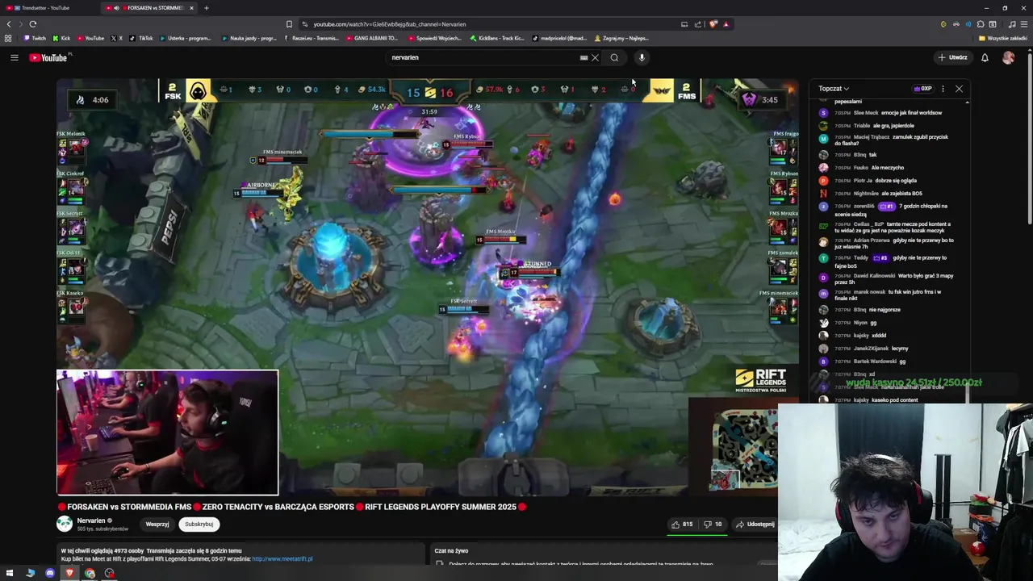
Task: Click Nightmare's red N avatar in chat
Action: (823, 194)
